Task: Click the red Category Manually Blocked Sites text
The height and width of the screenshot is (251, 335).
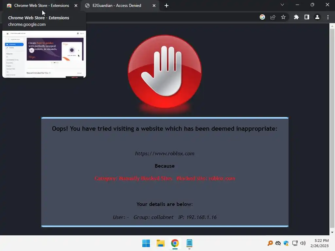Action: click(165, 178)
